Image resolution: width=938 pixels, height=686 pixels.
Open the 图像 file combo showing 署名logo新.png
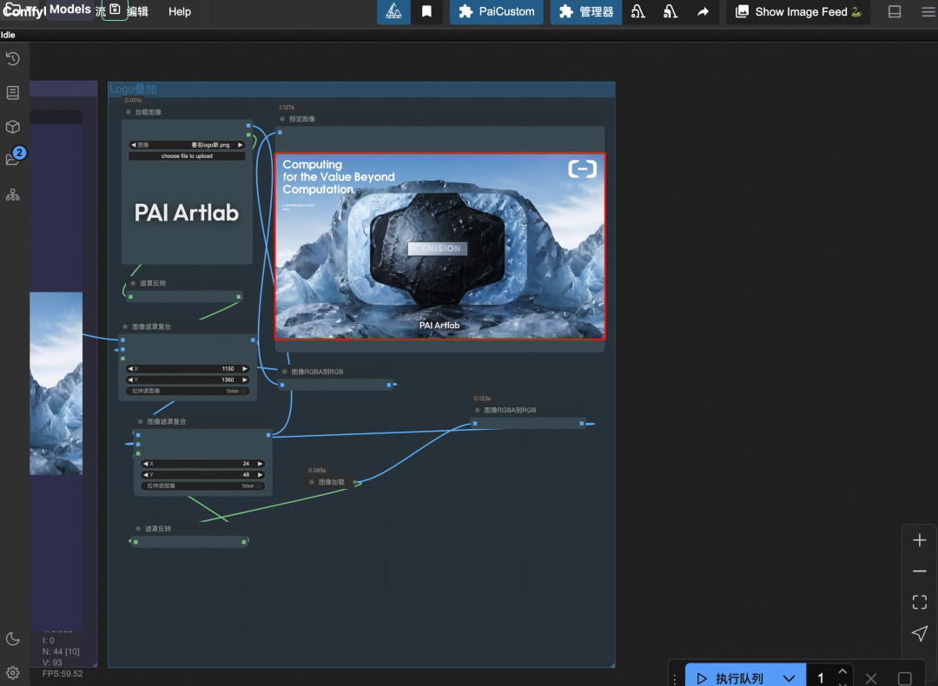coord(187,145)
